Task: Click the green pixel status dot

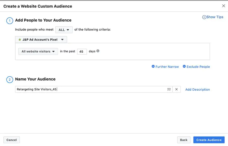Action: pos(20,40)
